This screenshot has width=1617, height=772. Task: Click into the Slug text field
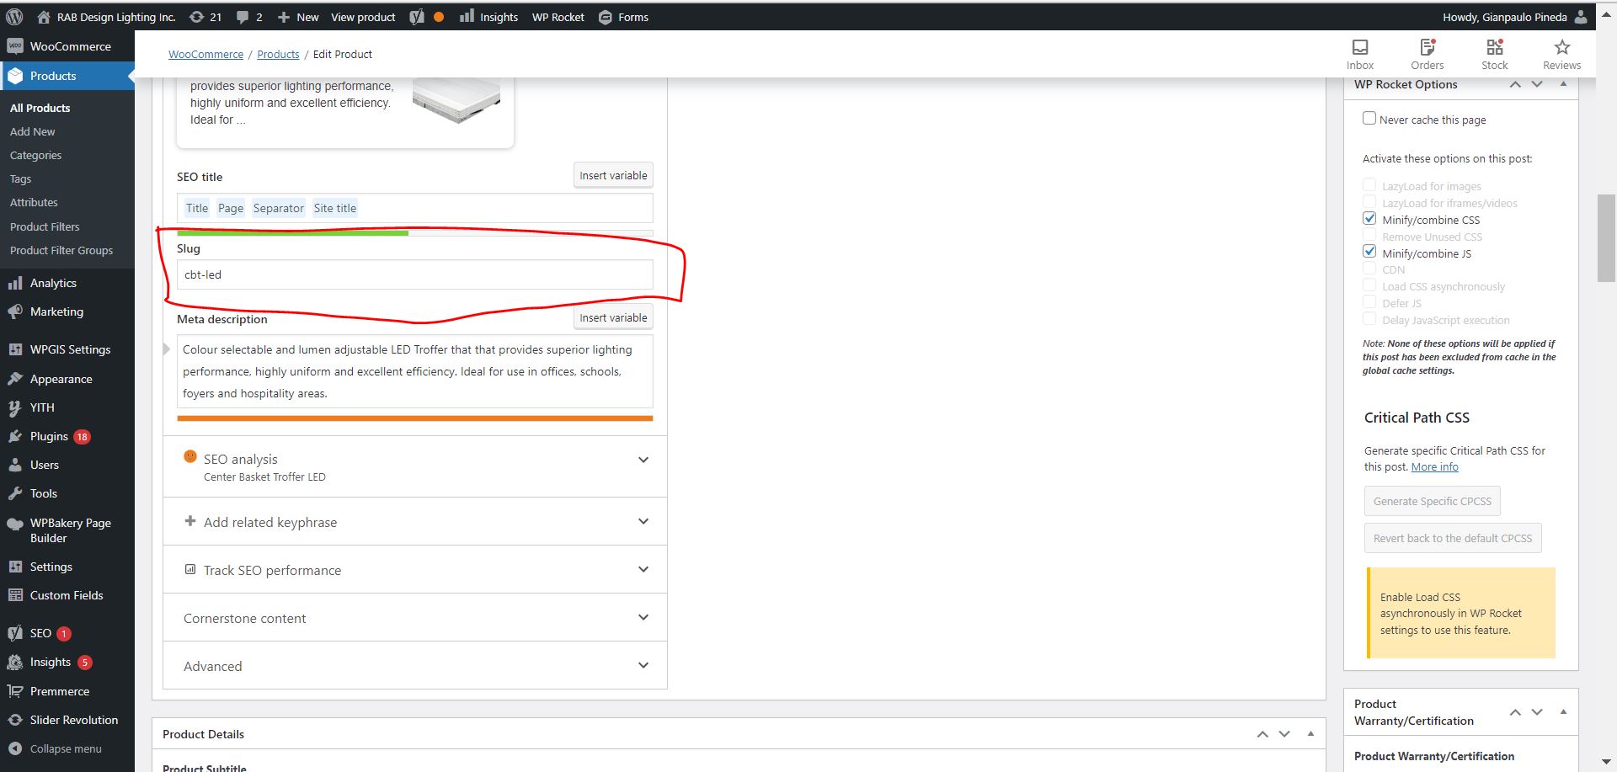(x=414, y=274)
